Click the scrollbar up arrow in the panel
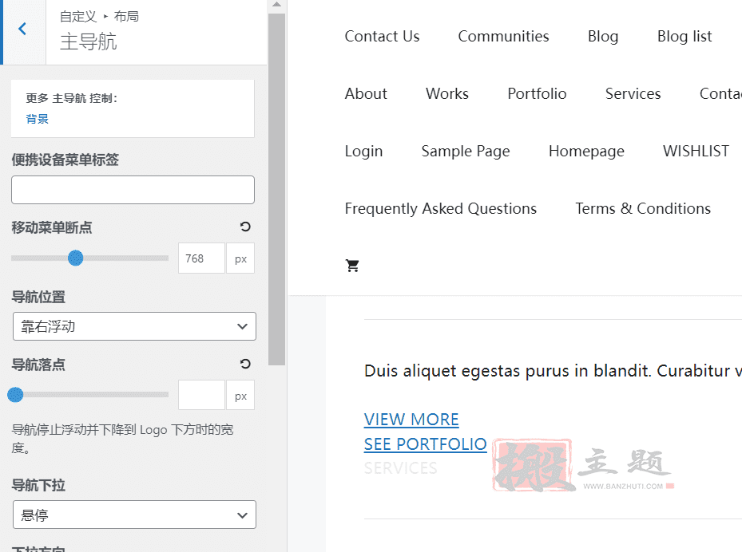The width and height of the screenshot is (742, 552). point(277,5)
